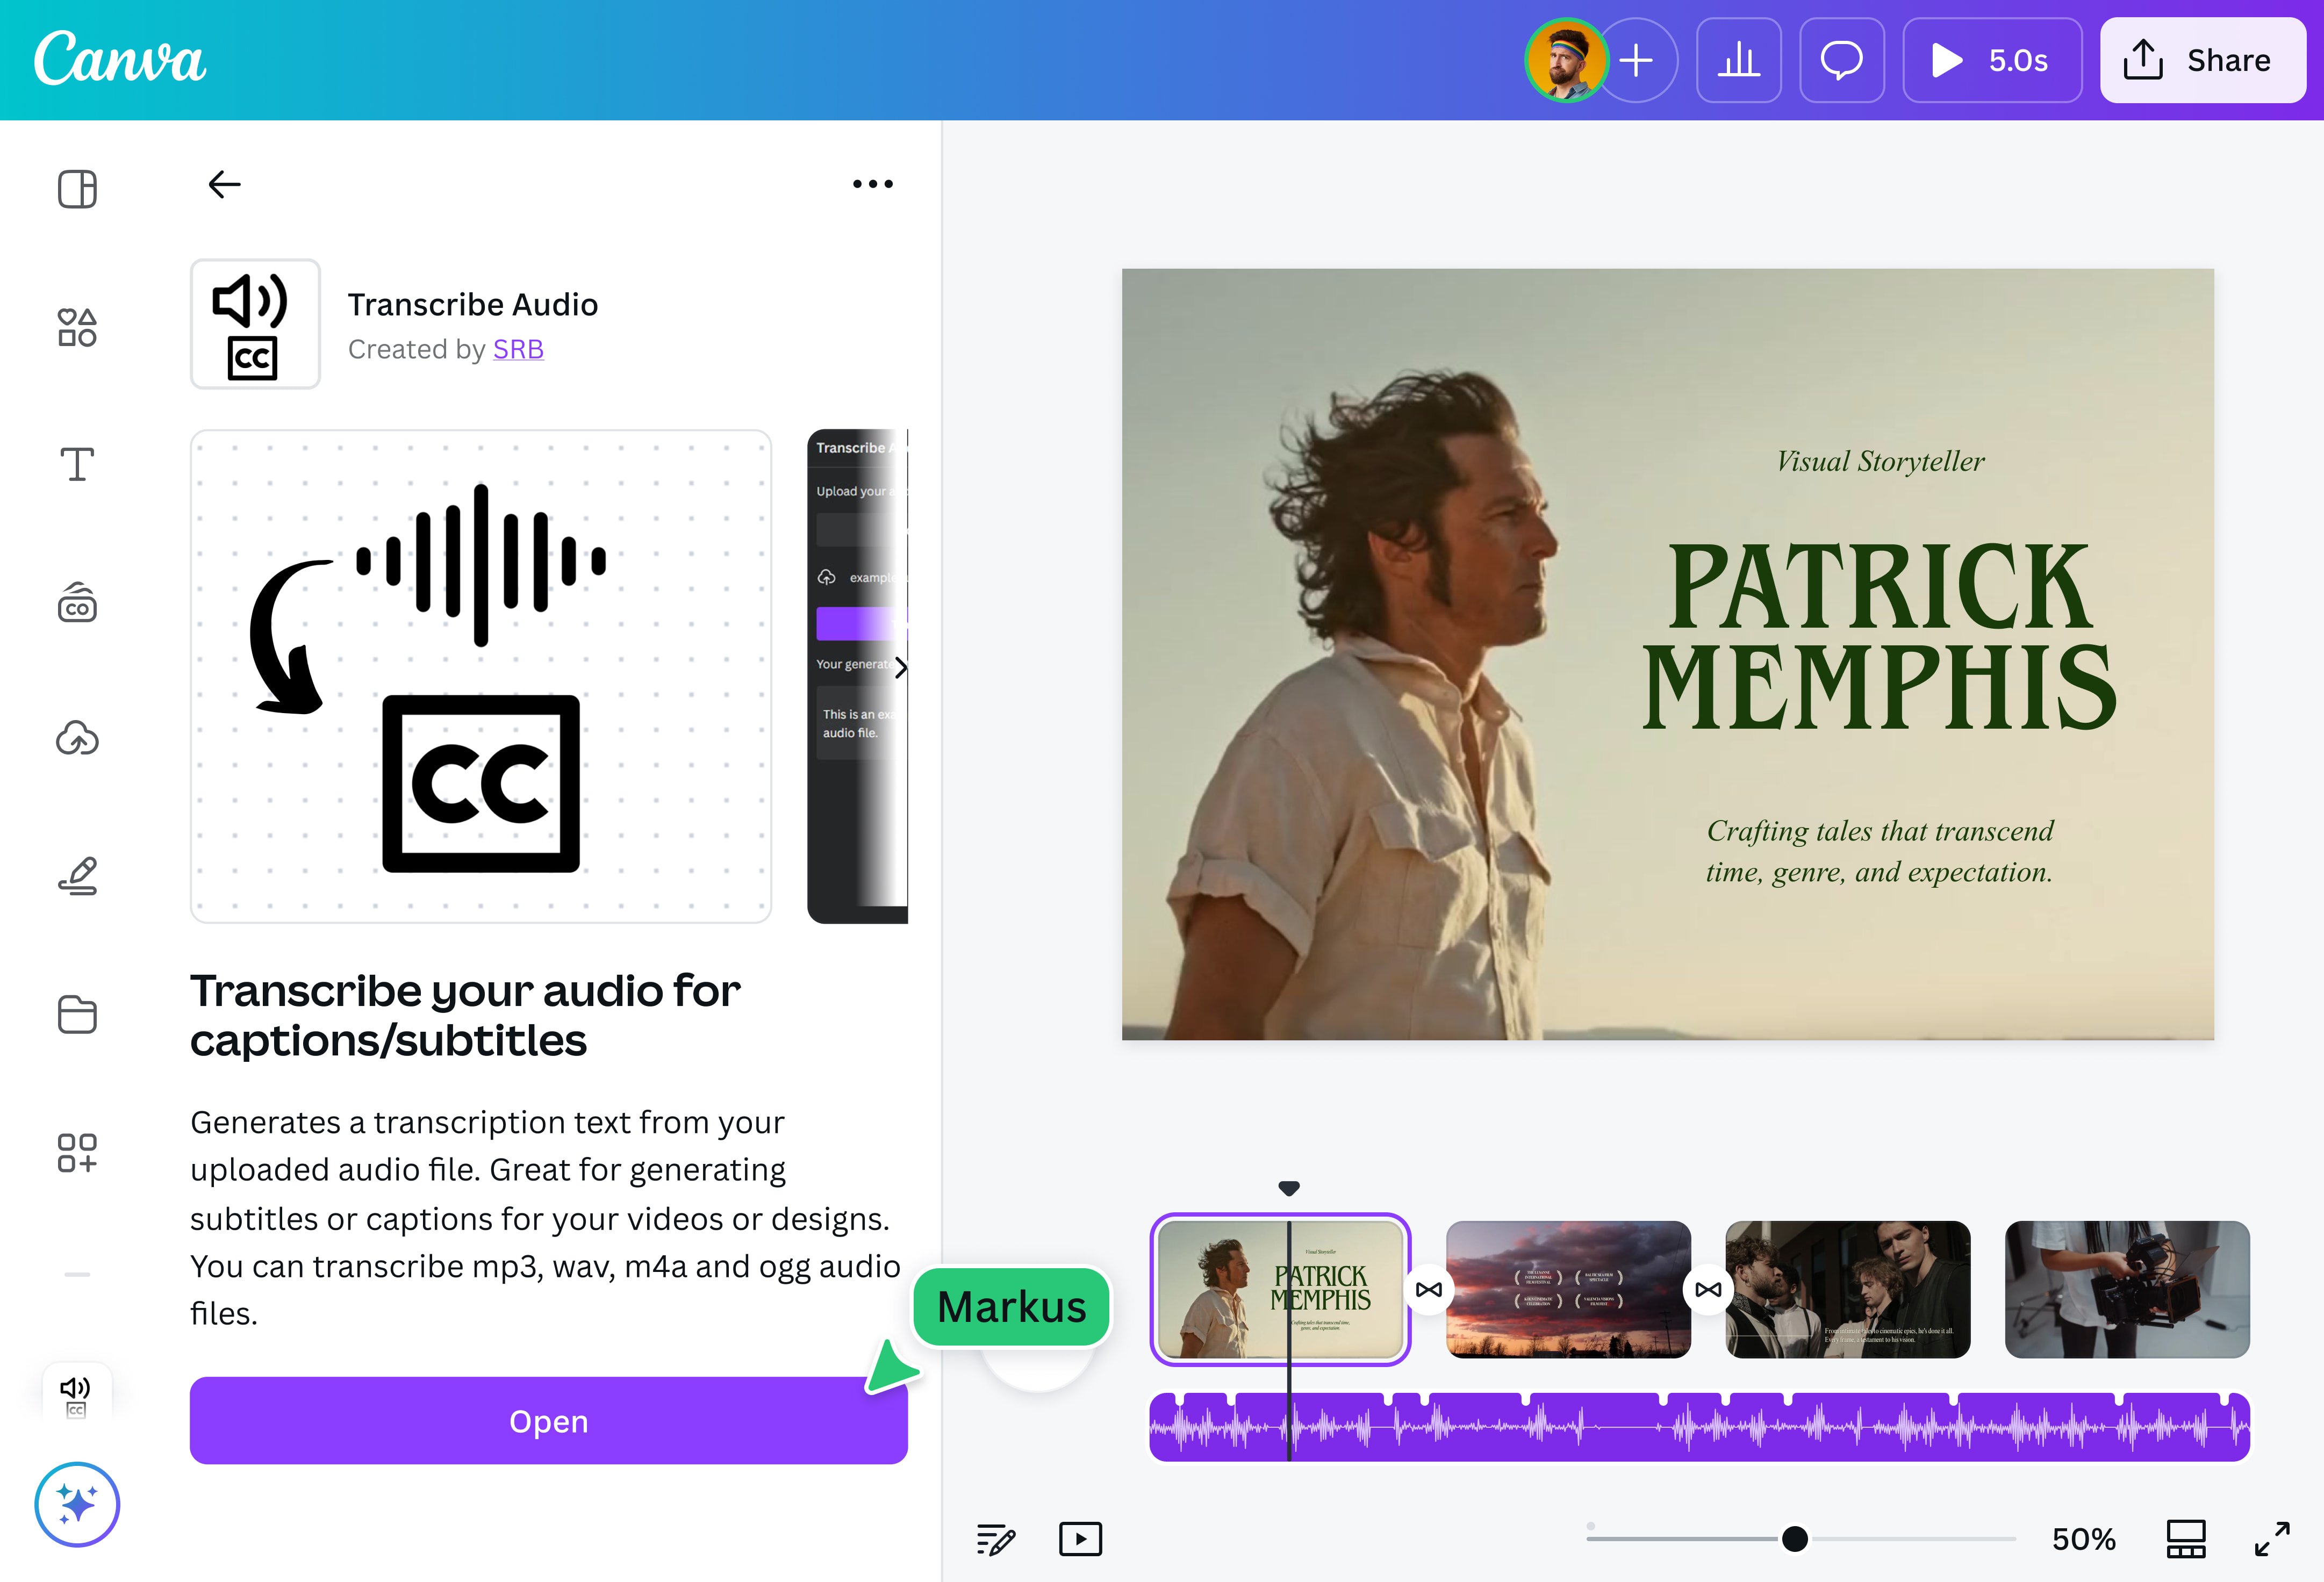The width and height of the screenshot is (2324, 1582).
Task: Open the Transcribe Audio app
Action: (548, 1420)
